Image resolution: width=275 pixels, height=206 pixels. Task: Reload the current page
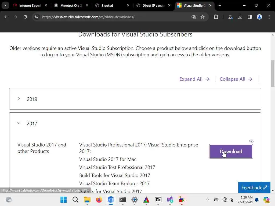pyautogui.click(x=25, y=17)
